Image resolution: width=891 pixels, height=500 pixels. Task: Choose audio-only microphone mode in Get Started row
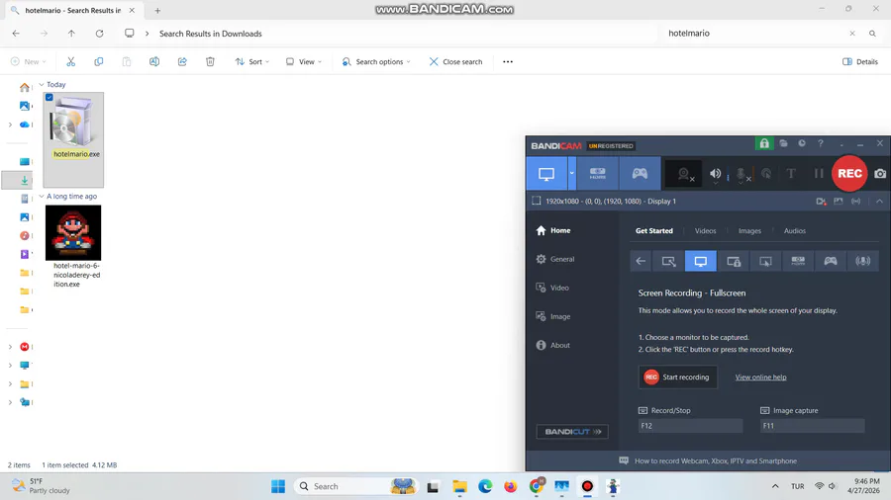pos(863,261)
